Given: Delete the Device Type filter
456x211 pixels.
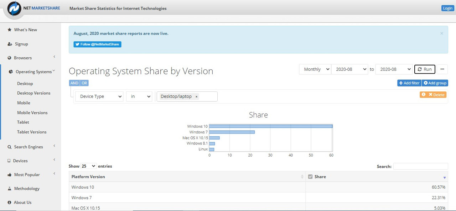Looking at the screenshot, I should (x=437, y=95).
